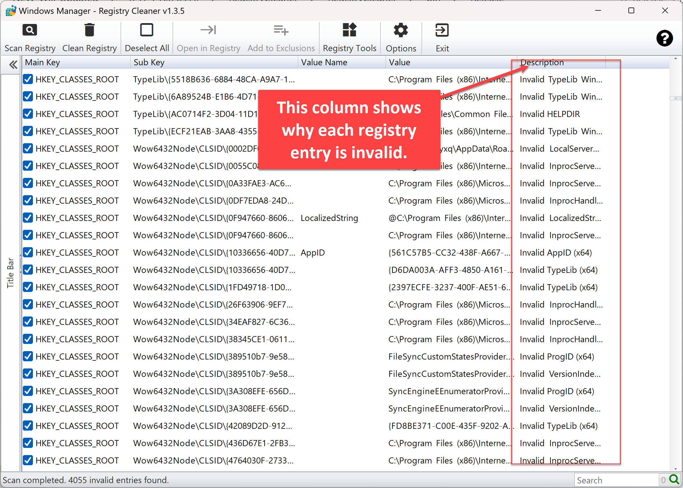Select sub key "TypeLib\{5518B636-6884-48CA-A9A7-1..."
This screenshot has height=488, width=683.
214,79
